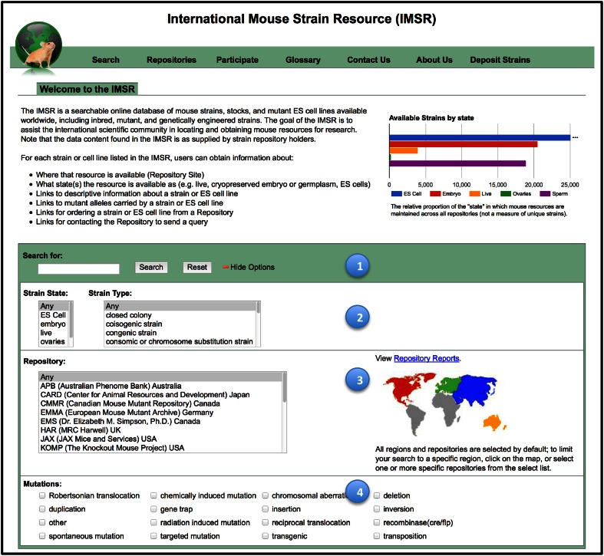
Task: Select Any in Strain Type list
Action: (180, 306)
